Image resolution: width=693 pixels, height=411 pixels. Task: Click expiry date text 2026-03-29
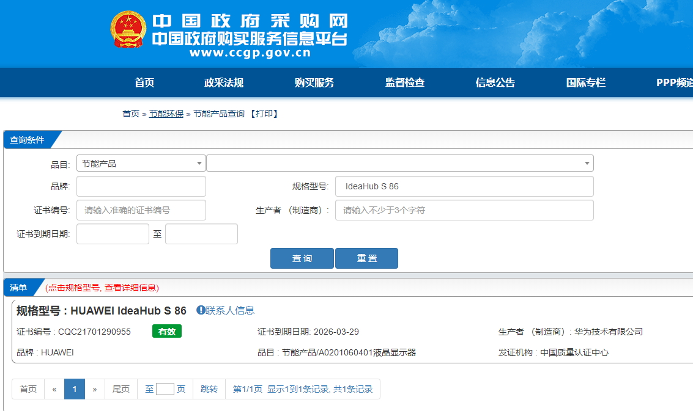click(x=336, y=332)
